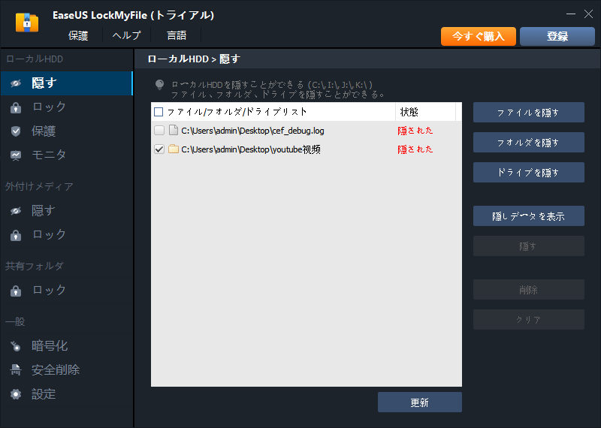Minimize the LockMyFile window

pos(571,14)
